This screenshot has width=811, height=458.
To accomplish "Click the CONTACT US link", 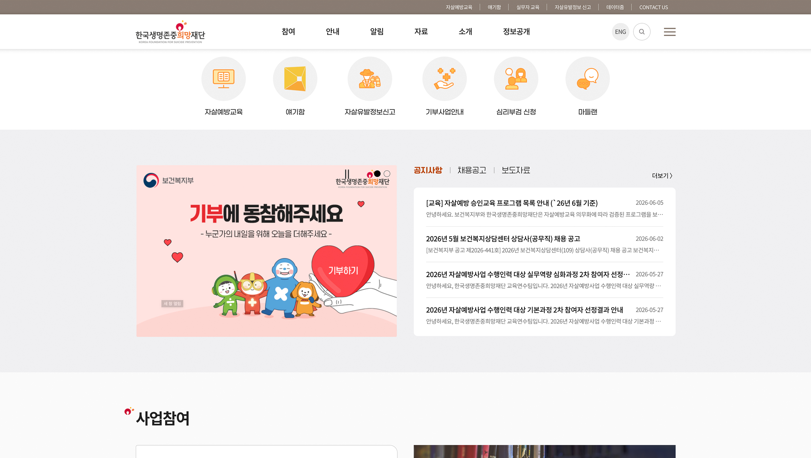I will tap(653, 7).
